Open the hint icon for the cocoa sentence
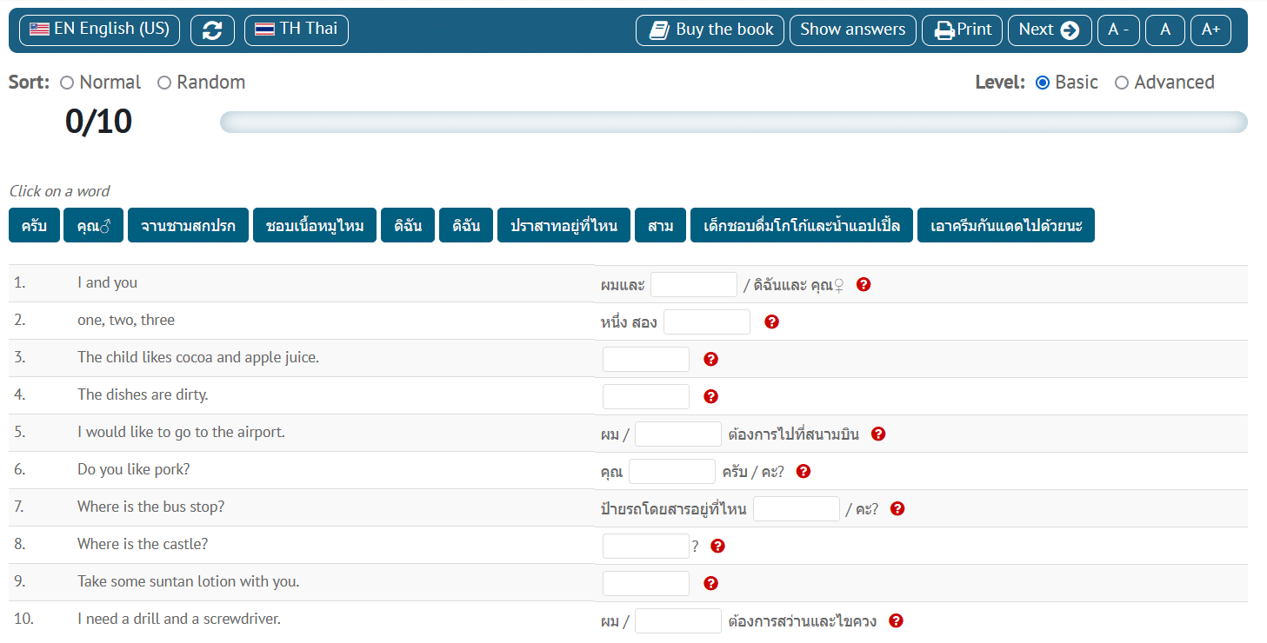1267x643 pixels. 710,359
